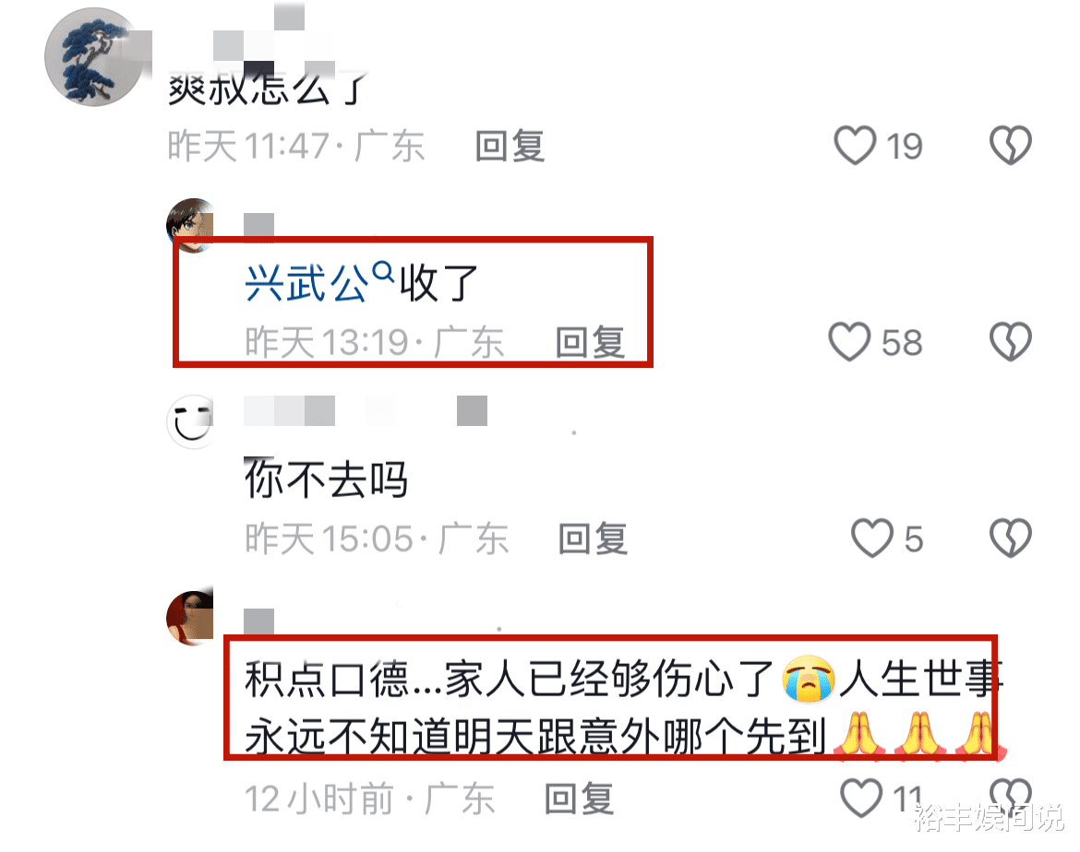Like the 你不去吗 comment
This screenshot has width=1080, height=852.
872,538
